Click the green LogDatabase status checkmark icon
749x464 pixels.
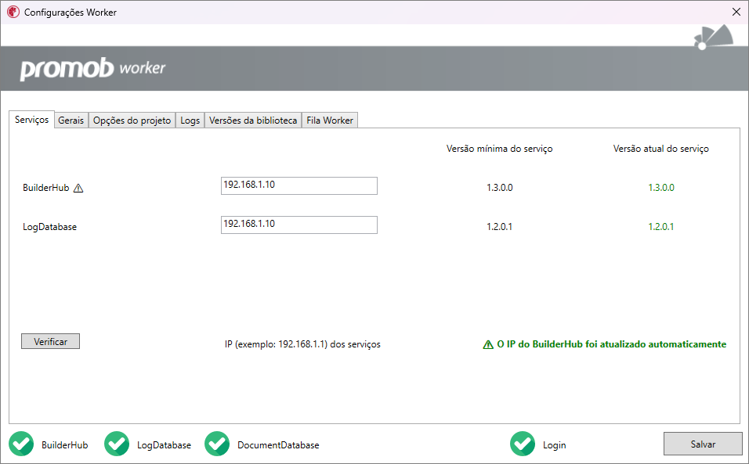click(117, 444)
